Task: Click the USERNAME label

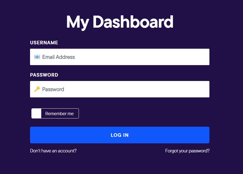Action: click(44, 43)
